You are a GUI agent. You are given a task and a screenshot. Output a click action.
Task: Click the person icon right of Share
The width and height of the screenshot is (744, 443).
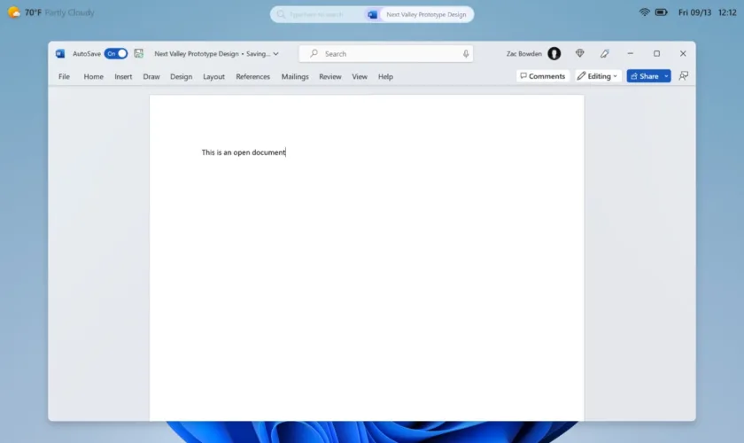[684, 76]
